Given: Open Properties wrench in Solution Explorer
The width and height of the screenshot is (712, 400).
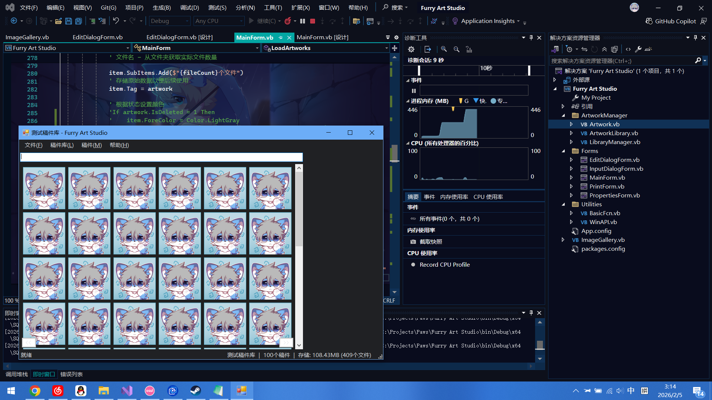Looking at the screenshot, I should click(x=638, y=49).
